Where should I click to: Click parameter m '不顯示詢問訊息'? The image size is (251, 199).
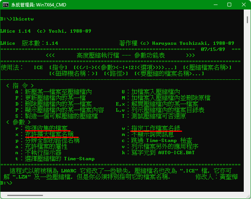153,134
